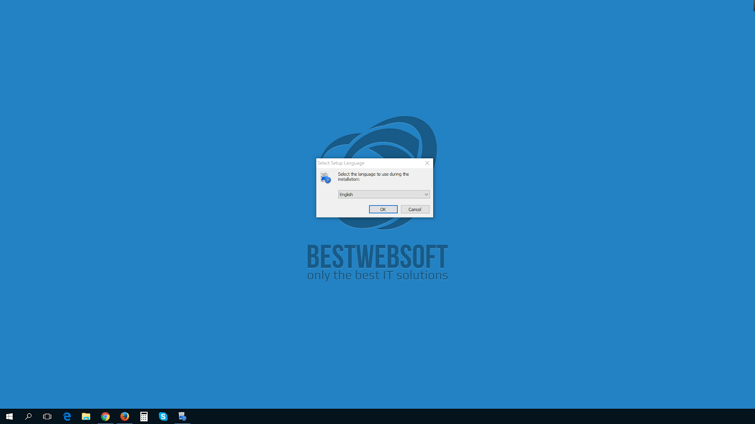
Task: Select the setup installer taskbar icon
Action: 183,416
